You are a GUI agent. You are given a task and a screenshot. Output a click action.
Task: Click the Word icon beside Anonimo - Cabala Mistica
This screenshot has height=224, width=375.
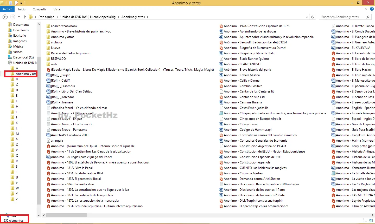click(x=221, y=75)
